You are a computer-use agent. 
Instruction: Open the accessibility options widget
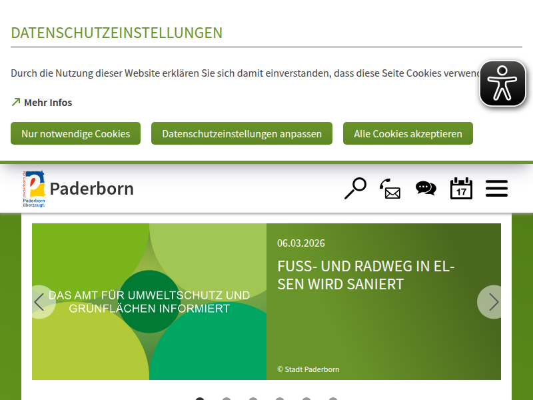pyautogui.click(x=502, y=83)
